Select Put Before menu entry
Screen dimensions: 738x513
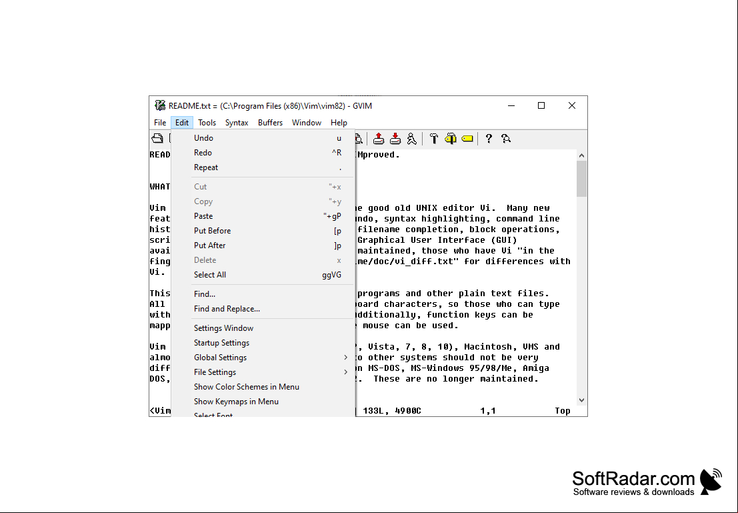[263, 231]
